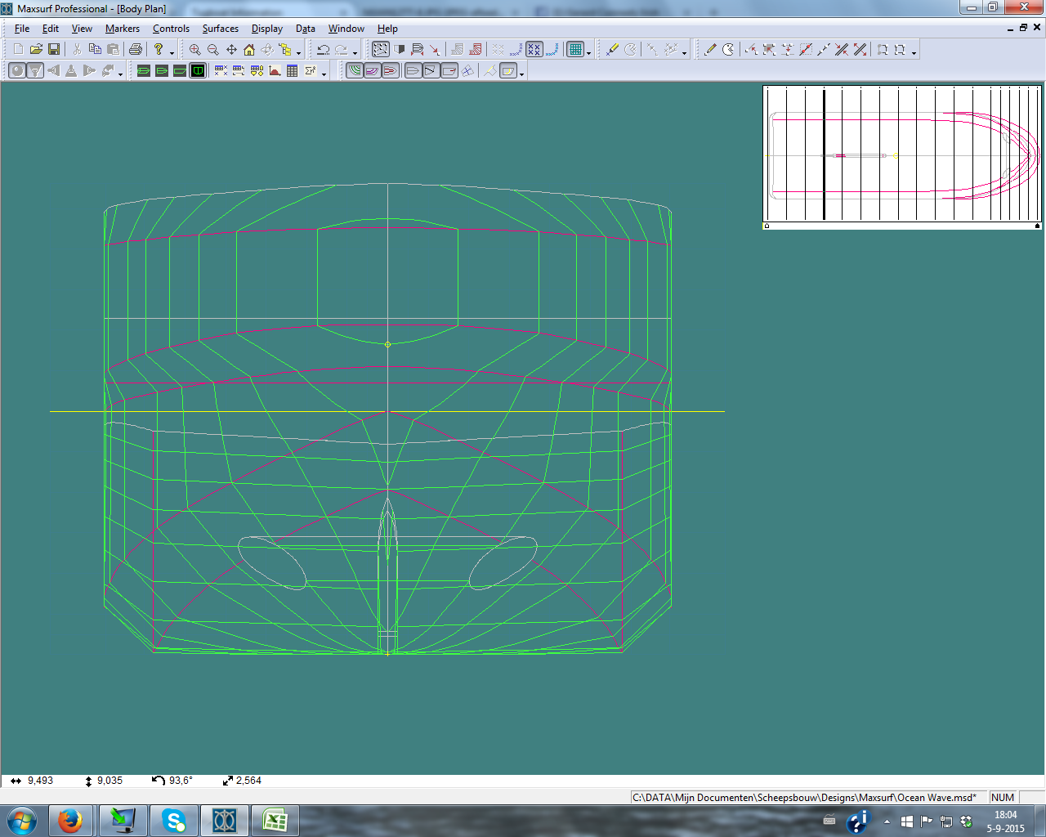Expand options arrow after Redo
1046x837 pixels.
[x=355, y=51]
